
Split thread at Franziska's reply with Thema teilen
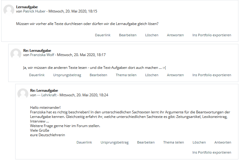pos(126,75)
